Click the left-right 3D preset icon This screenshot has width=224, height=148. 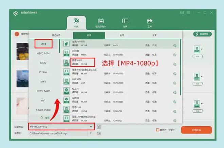click(x=67, y=100)
